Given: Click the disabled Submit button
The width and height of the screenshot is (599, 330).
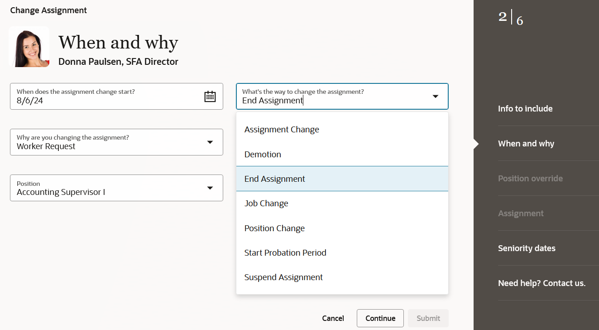Looking at the screenshot, I should click(x=428, y=318).
